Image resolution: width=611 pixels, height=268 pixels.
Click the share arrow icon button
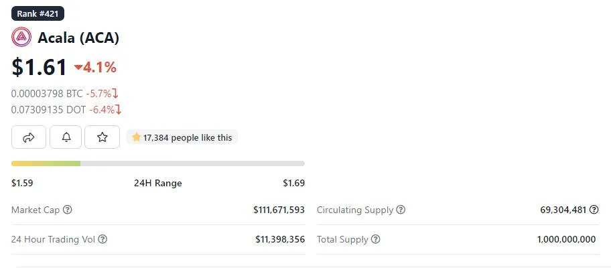(x=29, y=137)
